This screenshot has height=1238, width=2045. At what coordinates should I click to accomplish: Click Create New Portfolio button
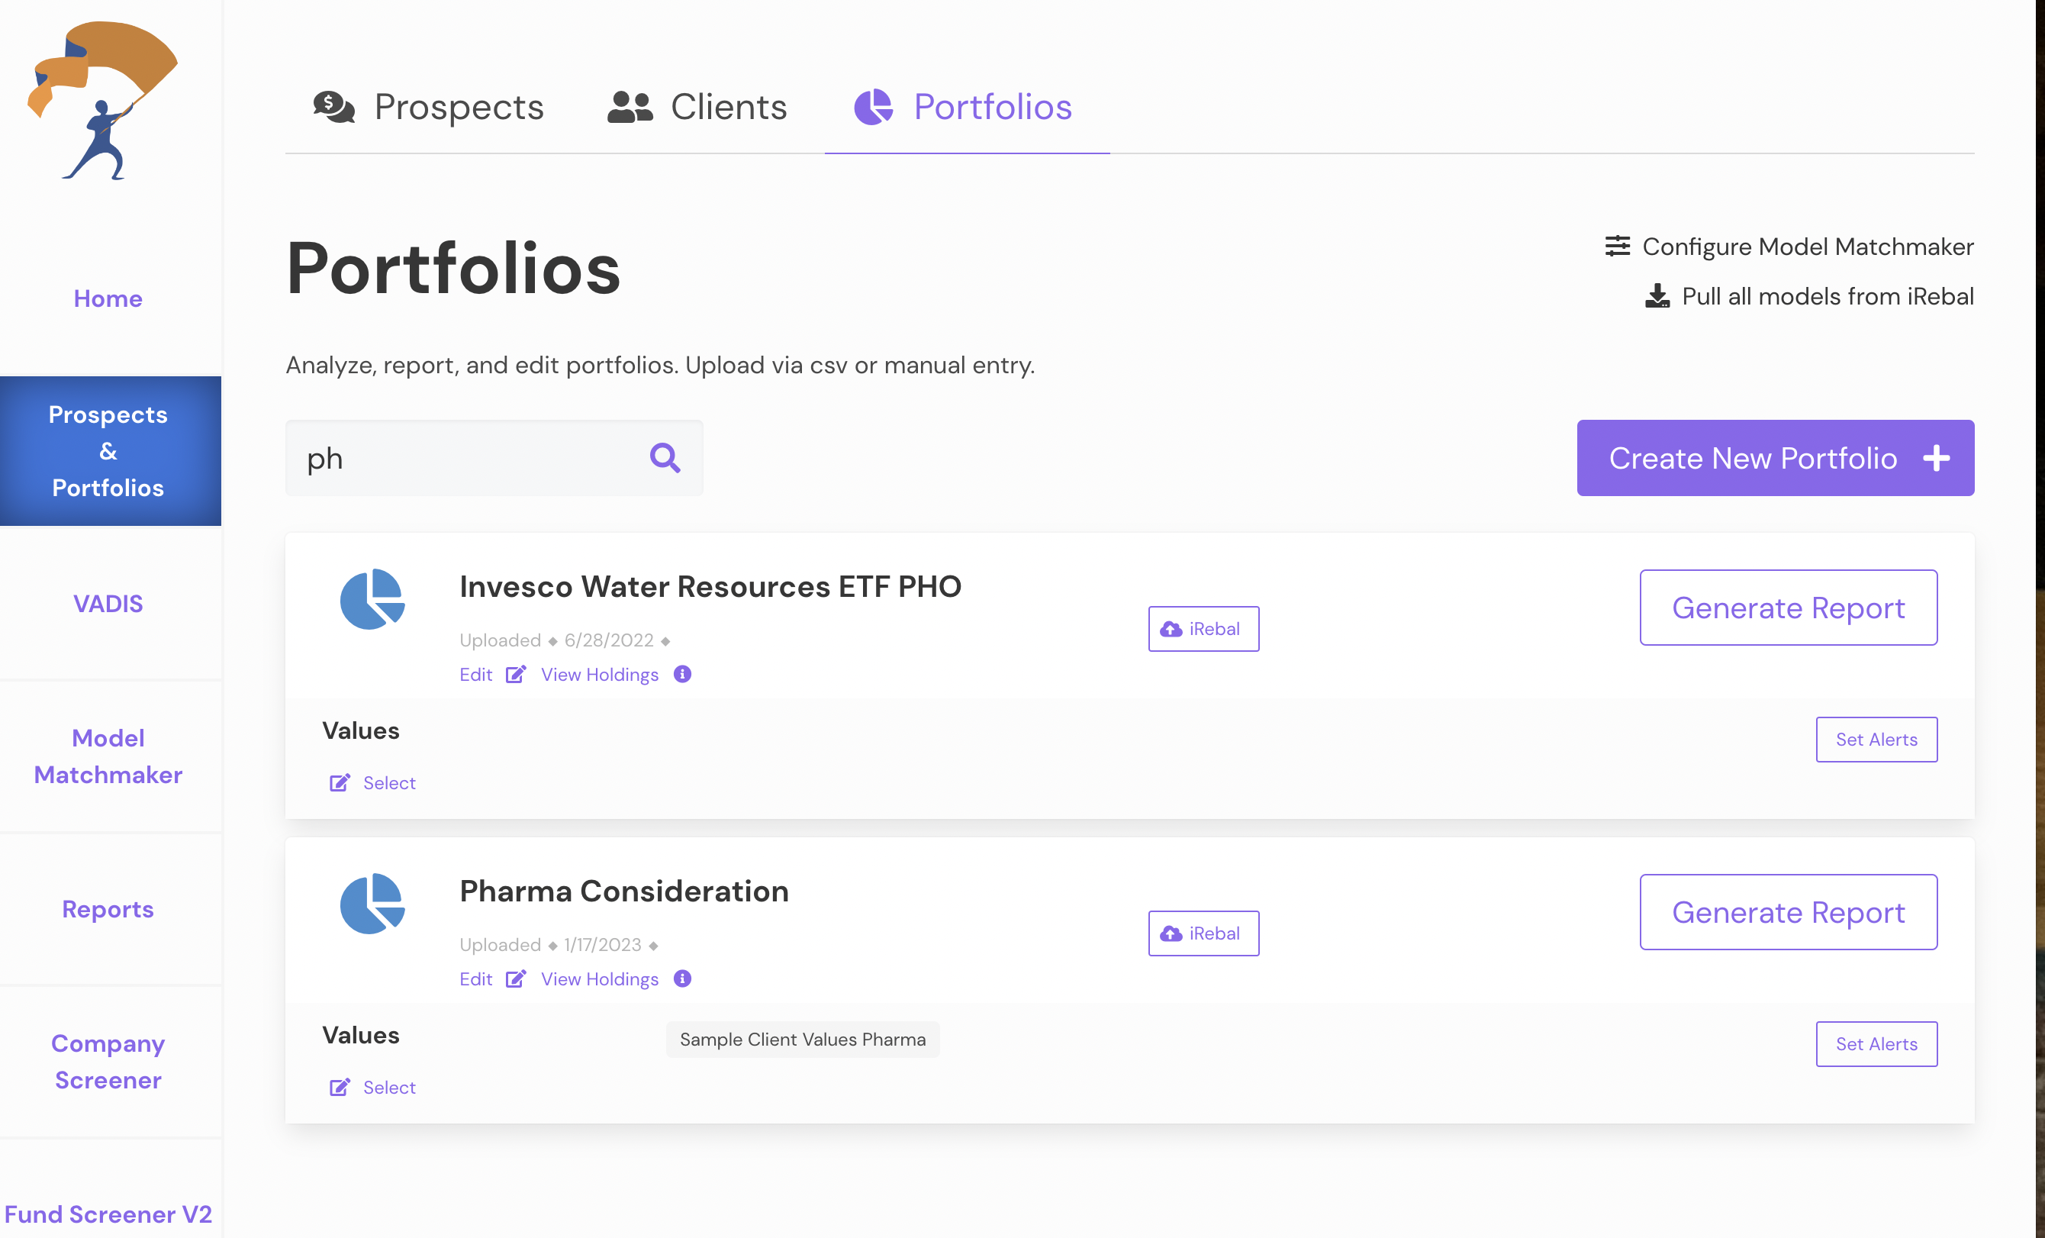point(1776,457)
